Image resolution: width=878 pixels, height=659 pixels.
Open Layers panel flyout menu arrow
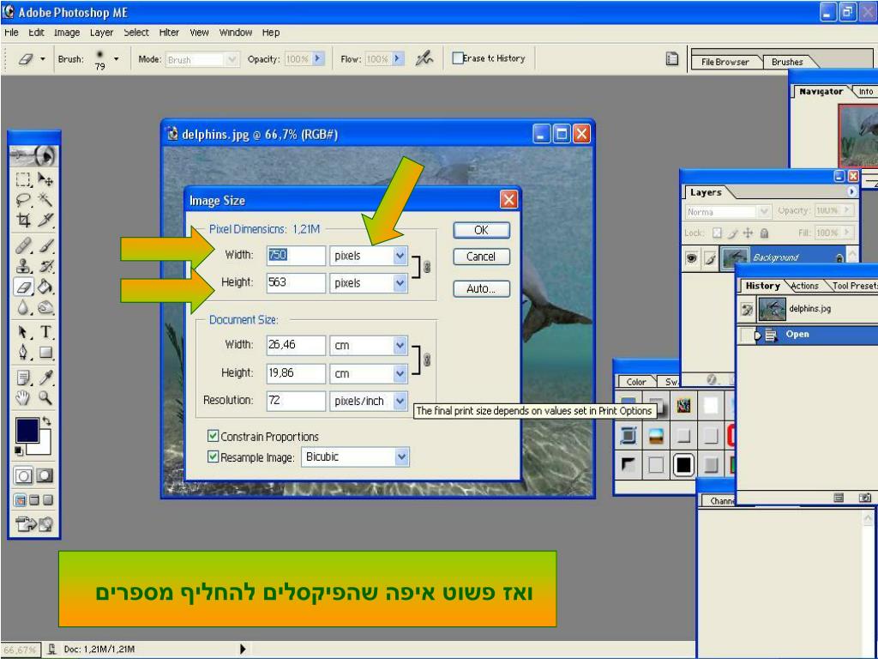pyautogui.click(x=851, y=191)
